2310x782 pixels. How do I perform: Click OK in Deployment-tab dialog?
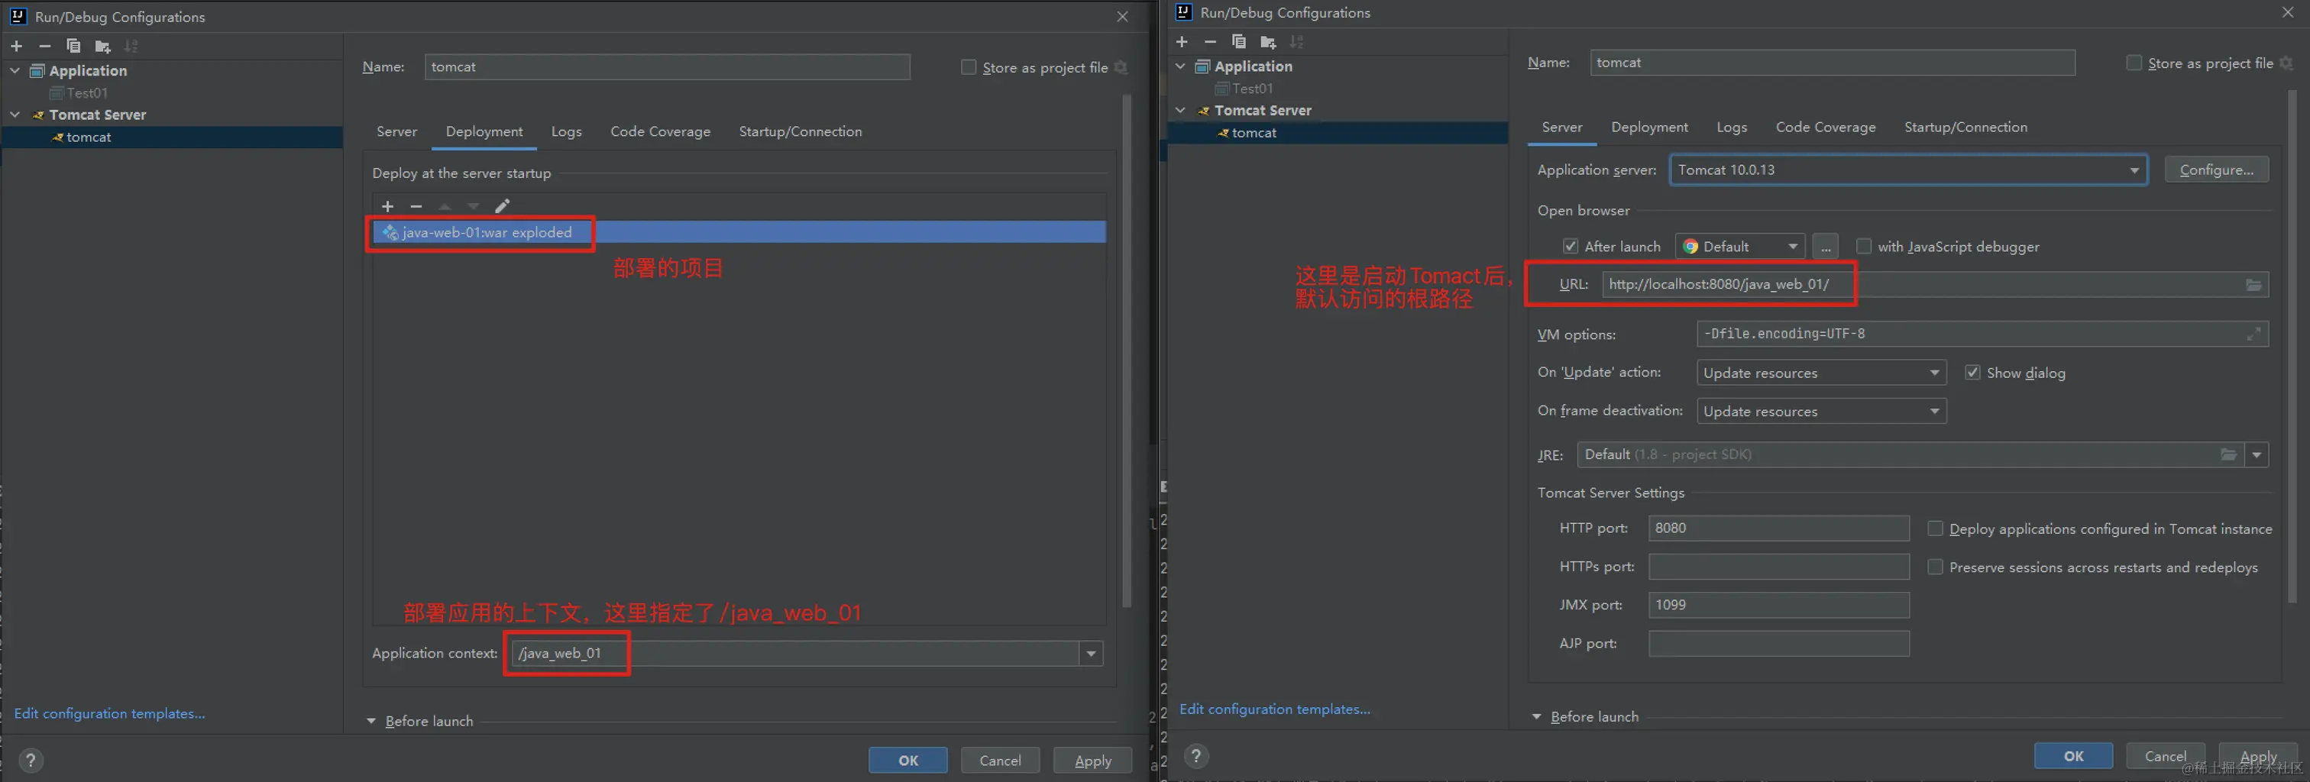907,761
